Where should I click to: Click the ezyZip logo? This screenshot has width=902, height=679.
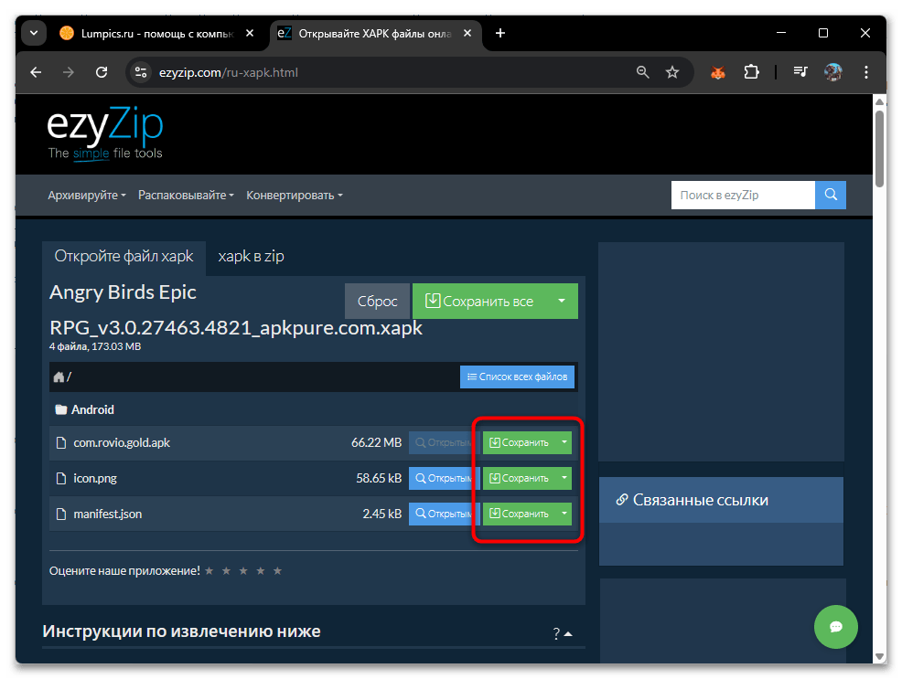point(104,133)
